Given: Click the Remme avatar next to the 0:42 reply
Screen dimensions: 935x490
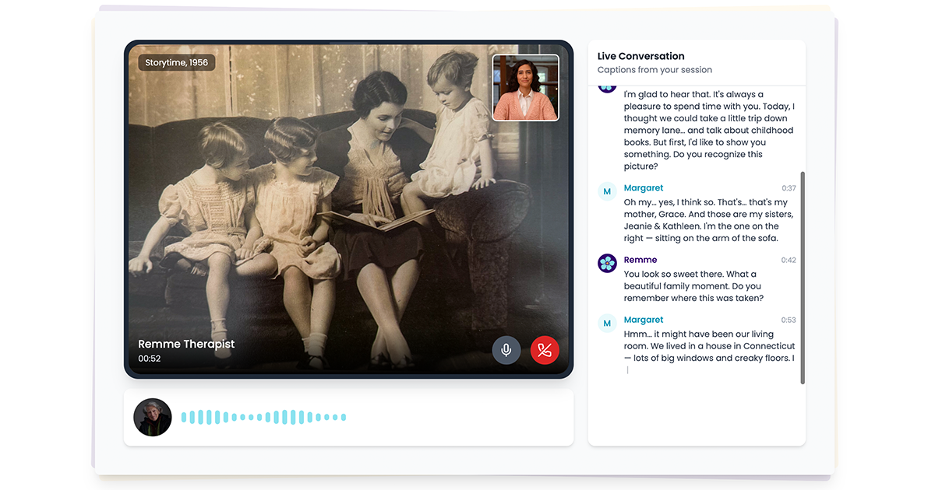Looking at the screenshot, I should (606, 264).
